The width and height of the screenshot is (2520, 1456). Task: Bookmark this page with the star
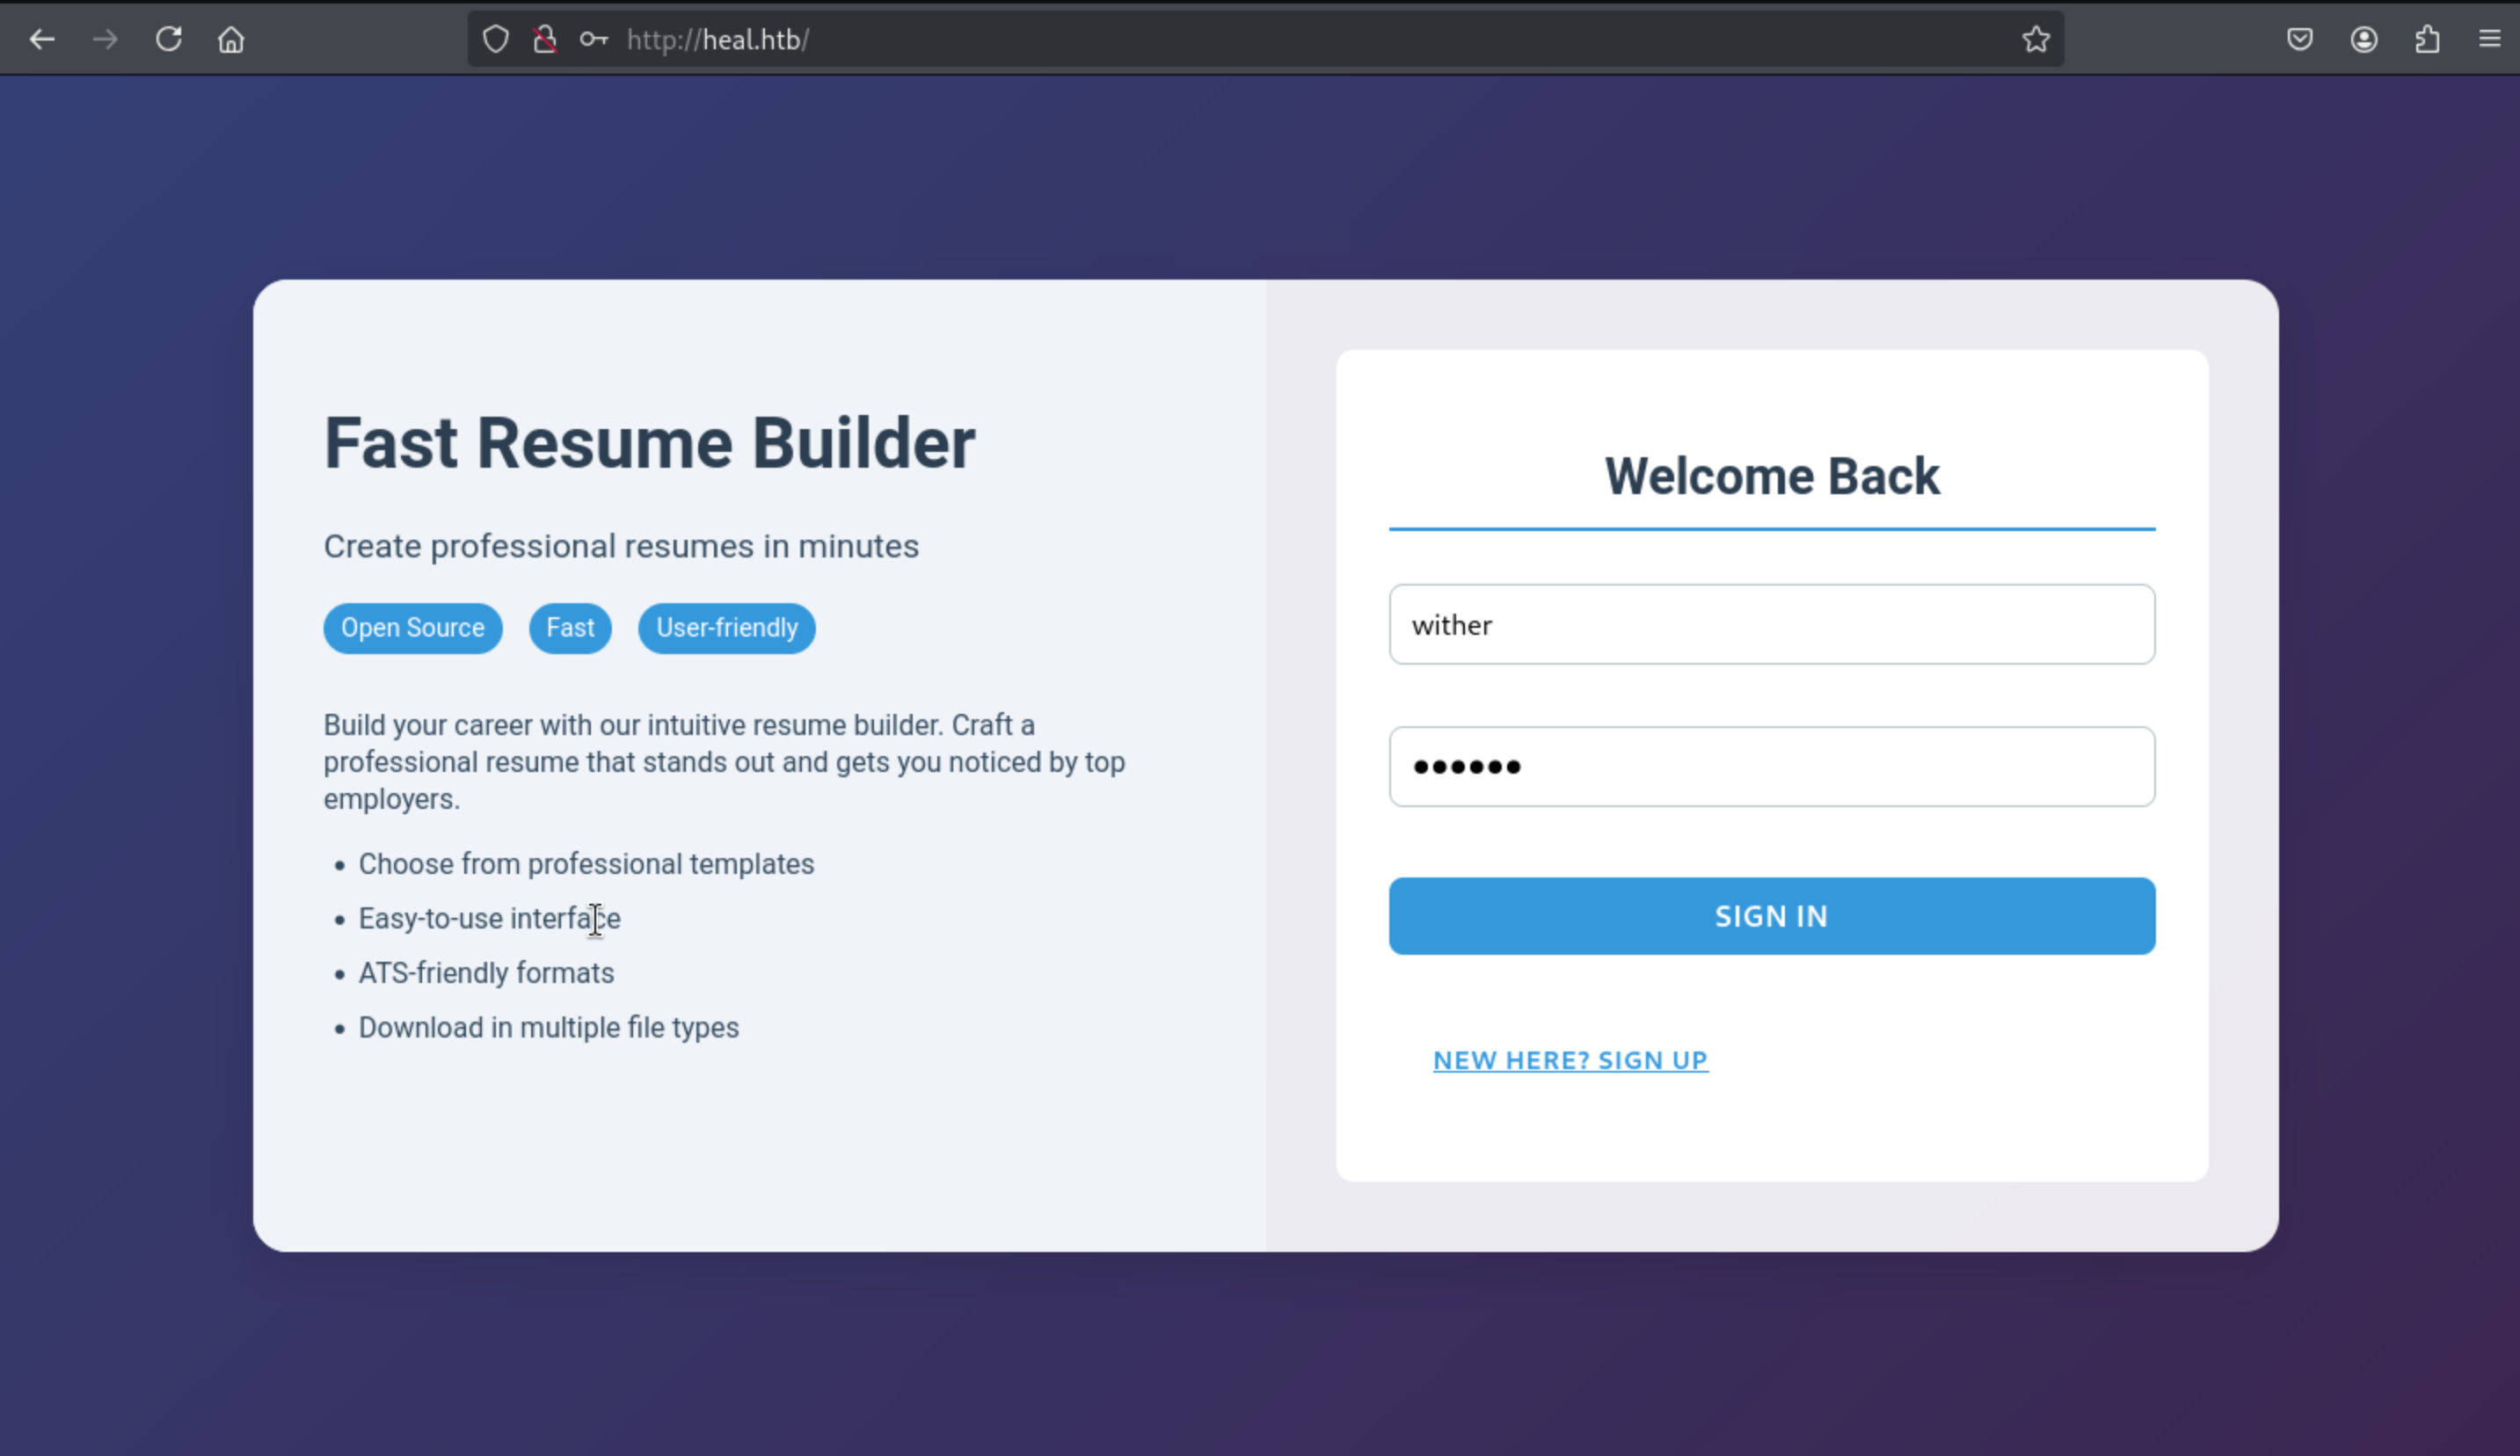coord(2035,39)
